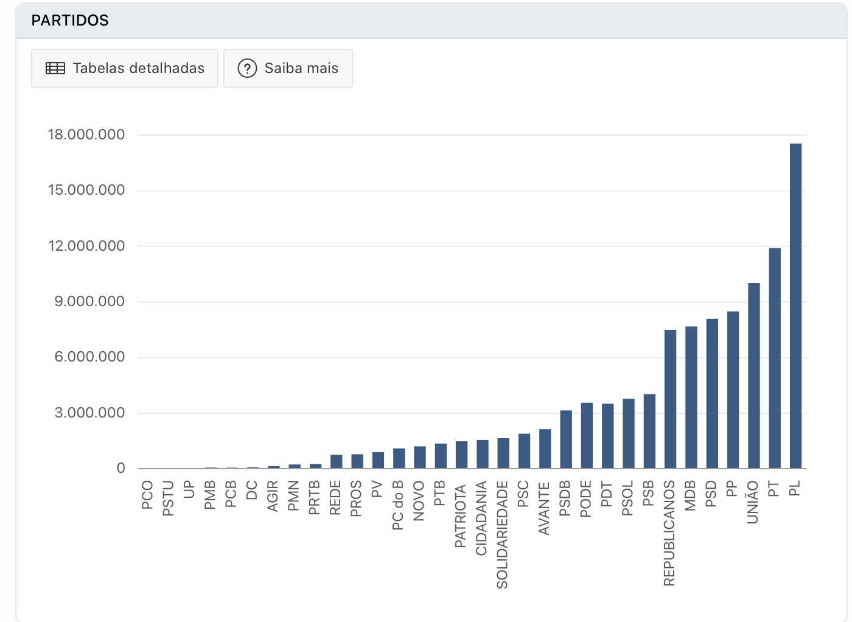
Task: Click the PP bar
Action: (x=733, y=390)
